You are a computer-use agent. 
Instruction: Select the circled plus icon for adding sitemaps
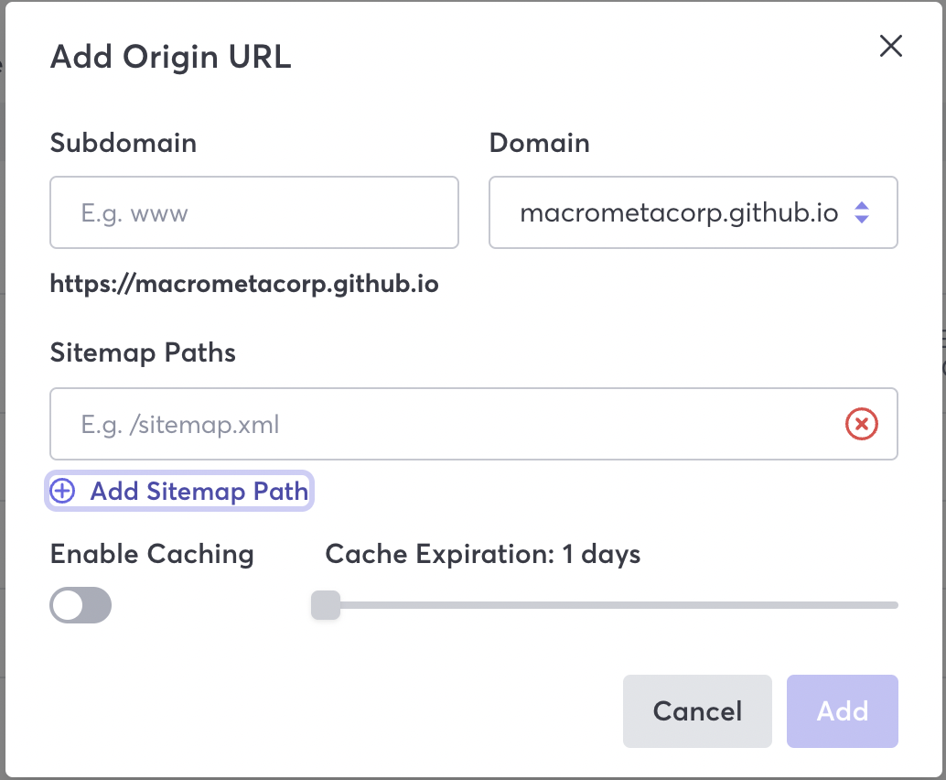61,491
